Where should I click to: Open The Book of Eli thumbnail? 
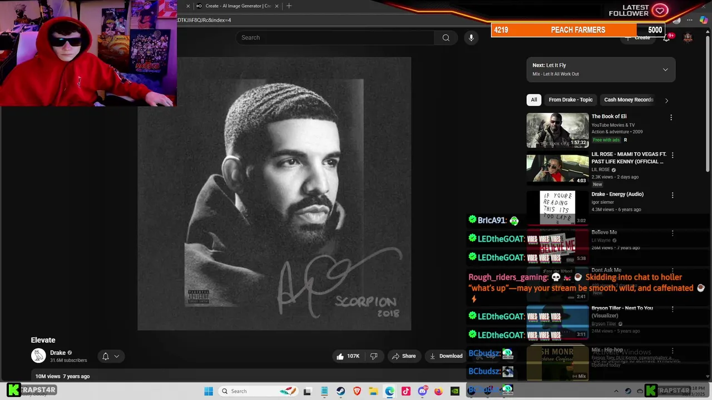click(557, 131)
